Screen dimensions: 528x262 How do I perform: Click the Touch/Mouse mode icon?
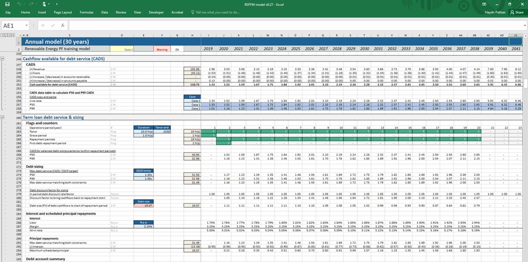click(45, 4)
